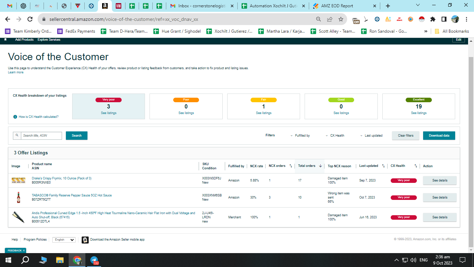Image resolution: width=474 pixels, height=267 pixels.
Task: Click the Download data button
Action: pos(439,136)
